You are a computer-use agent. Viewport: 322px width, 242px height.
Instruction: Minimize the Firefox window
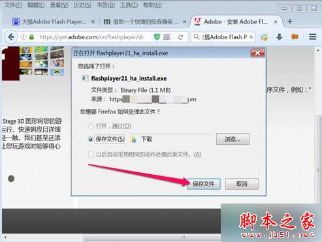click(284, 8)
